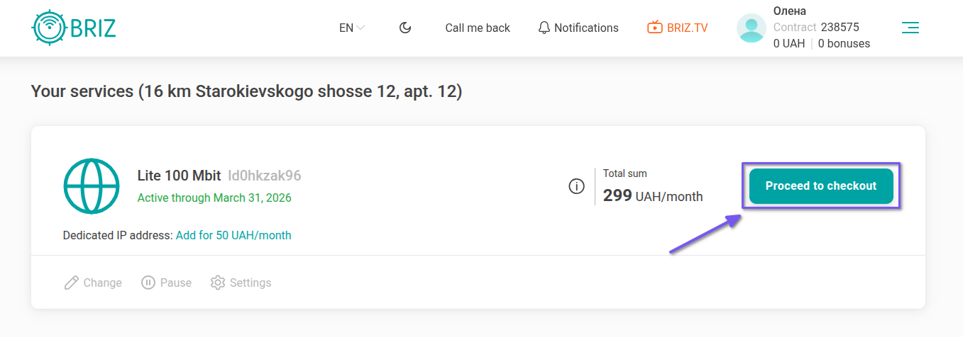Click the Change pencil icon
Screen dimensions: 963x337
(71, 282)
